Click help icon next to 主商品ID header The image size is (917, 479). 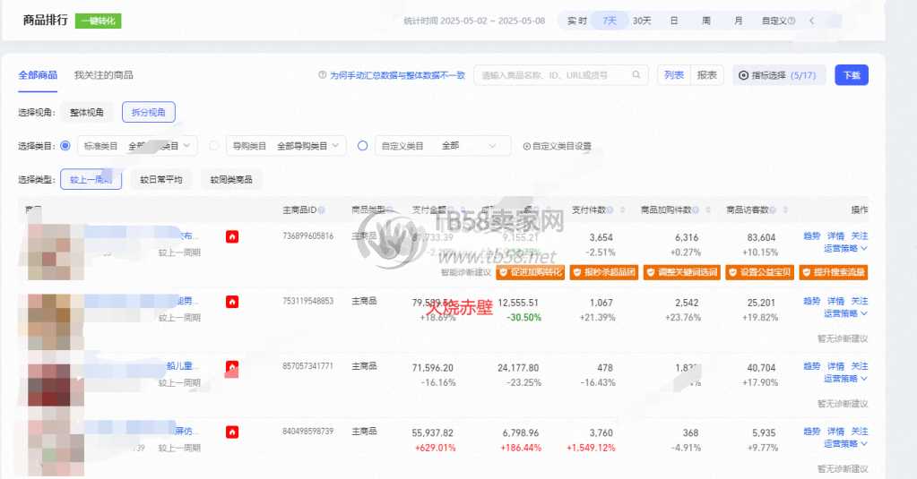[322, 210]
